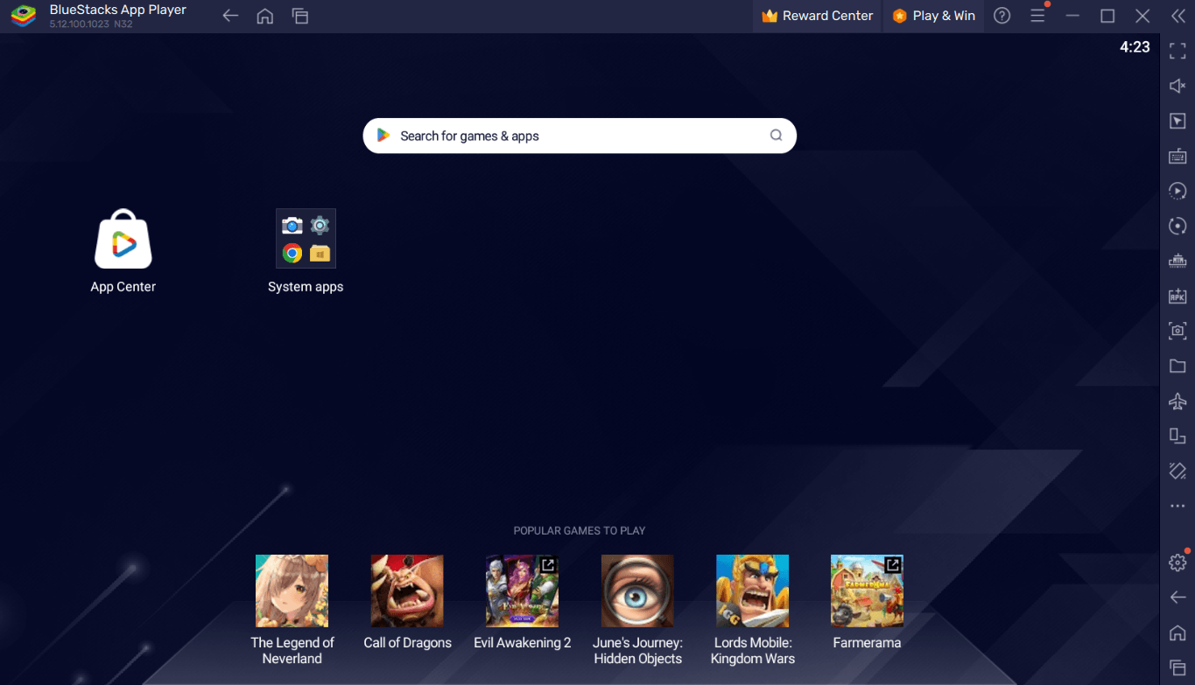Click the 4:23 clock display
The width and height of the screenshot is (1195, 685).
(x=1135, y=47)
